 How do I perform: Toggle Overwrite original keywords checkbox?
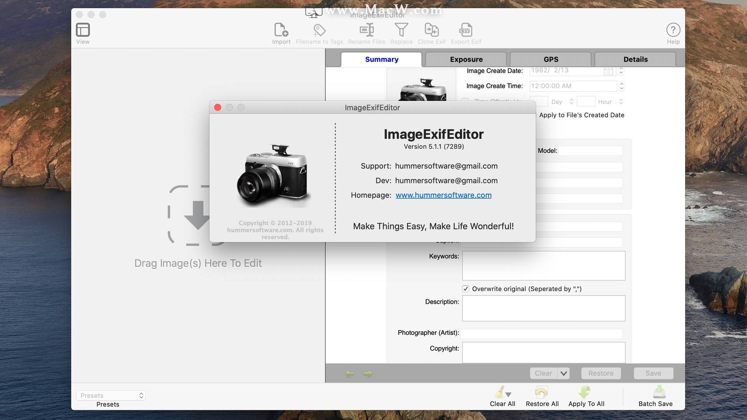click(x=466, y=289)
